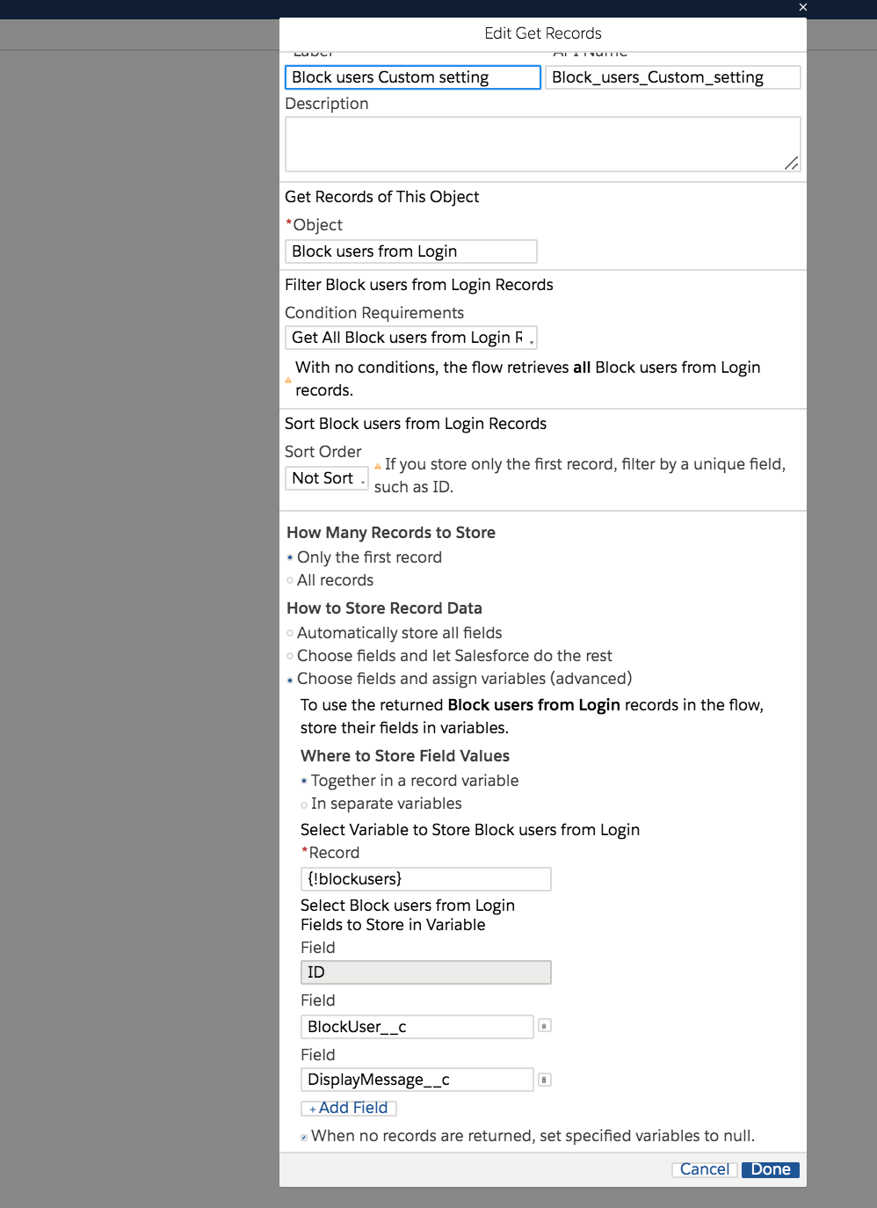Click the Record variable field {!blockusers}
The image size is (877, 1208).
coord(426,879)
